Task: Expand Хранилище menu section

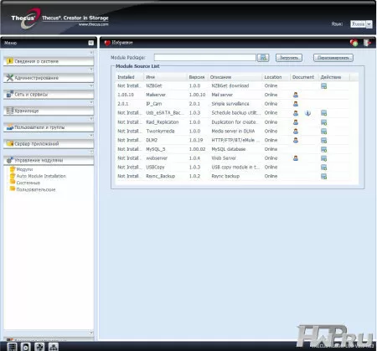Action: 49,111
